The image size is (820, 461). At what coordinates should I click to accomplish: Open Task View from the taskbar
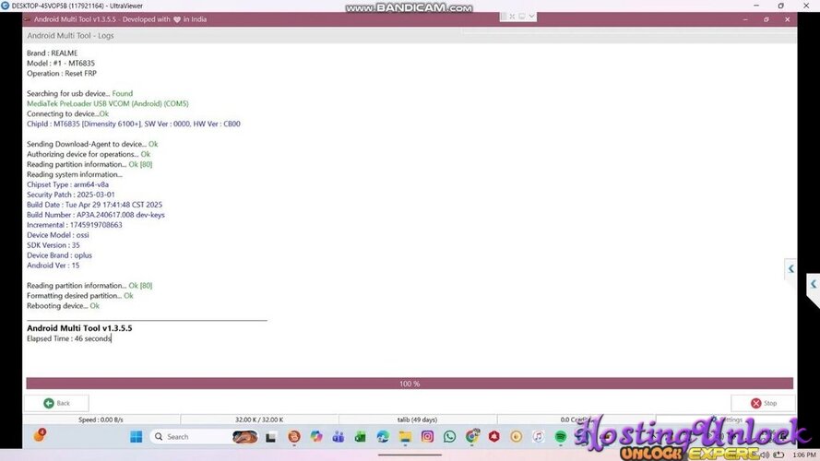270,437
